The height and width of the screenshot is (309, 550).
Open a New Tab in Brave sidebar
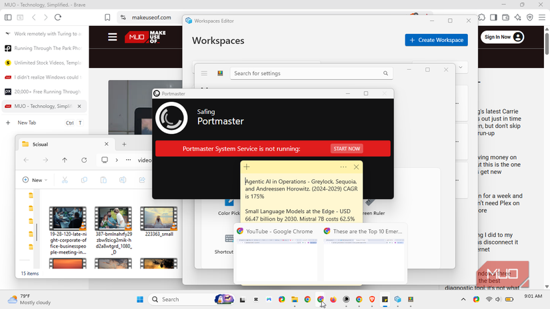(44, 123)
